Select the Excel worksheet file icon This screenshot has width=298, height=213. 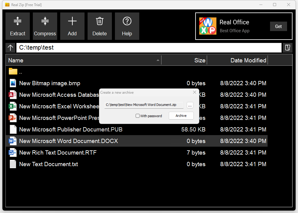coord(12,106)
